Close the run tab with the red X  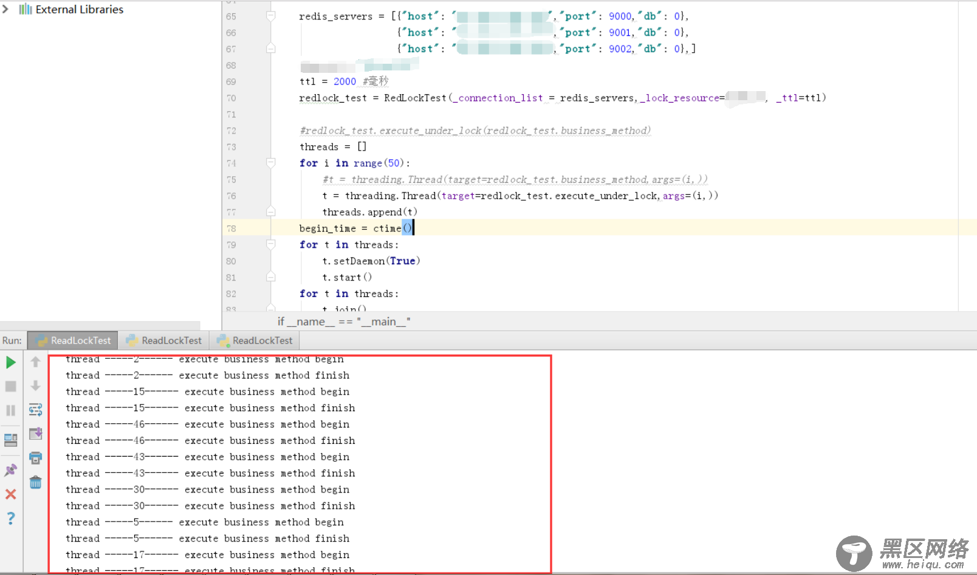[11, 494]
